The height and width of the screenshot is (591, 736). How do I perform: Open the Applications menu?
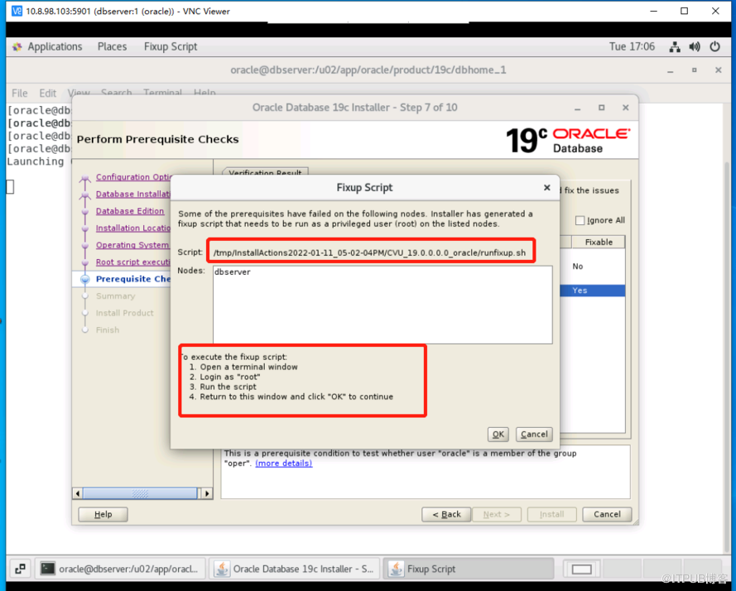point(55,46)
